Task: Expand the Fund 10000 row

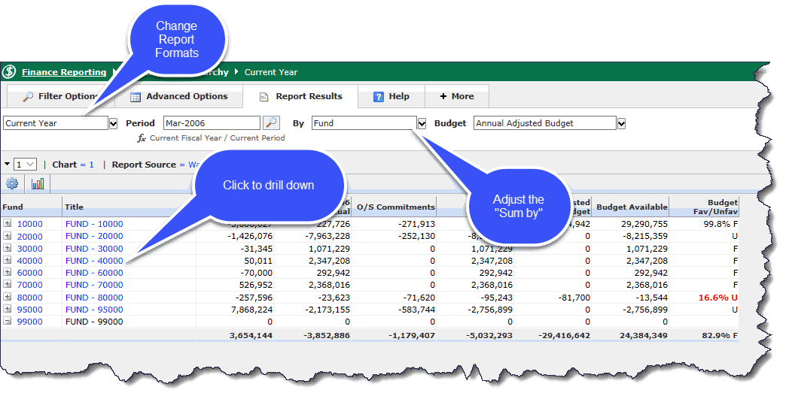Action: [x=8, y=224]
